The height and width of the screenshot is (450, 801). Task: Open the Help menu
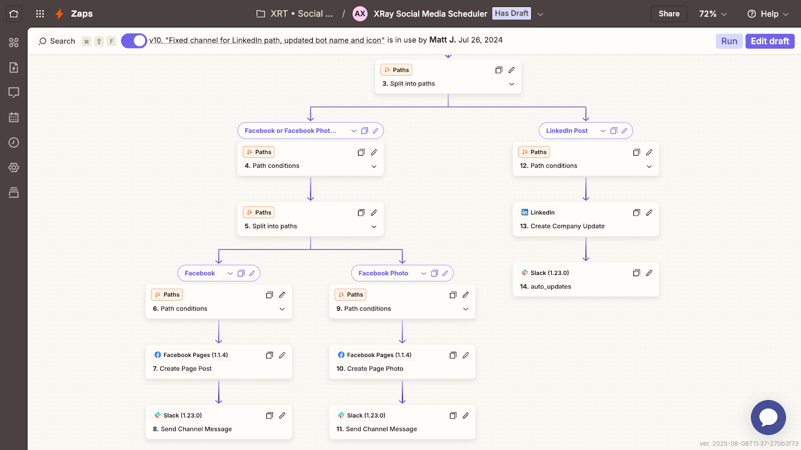(x=768, y=14)
